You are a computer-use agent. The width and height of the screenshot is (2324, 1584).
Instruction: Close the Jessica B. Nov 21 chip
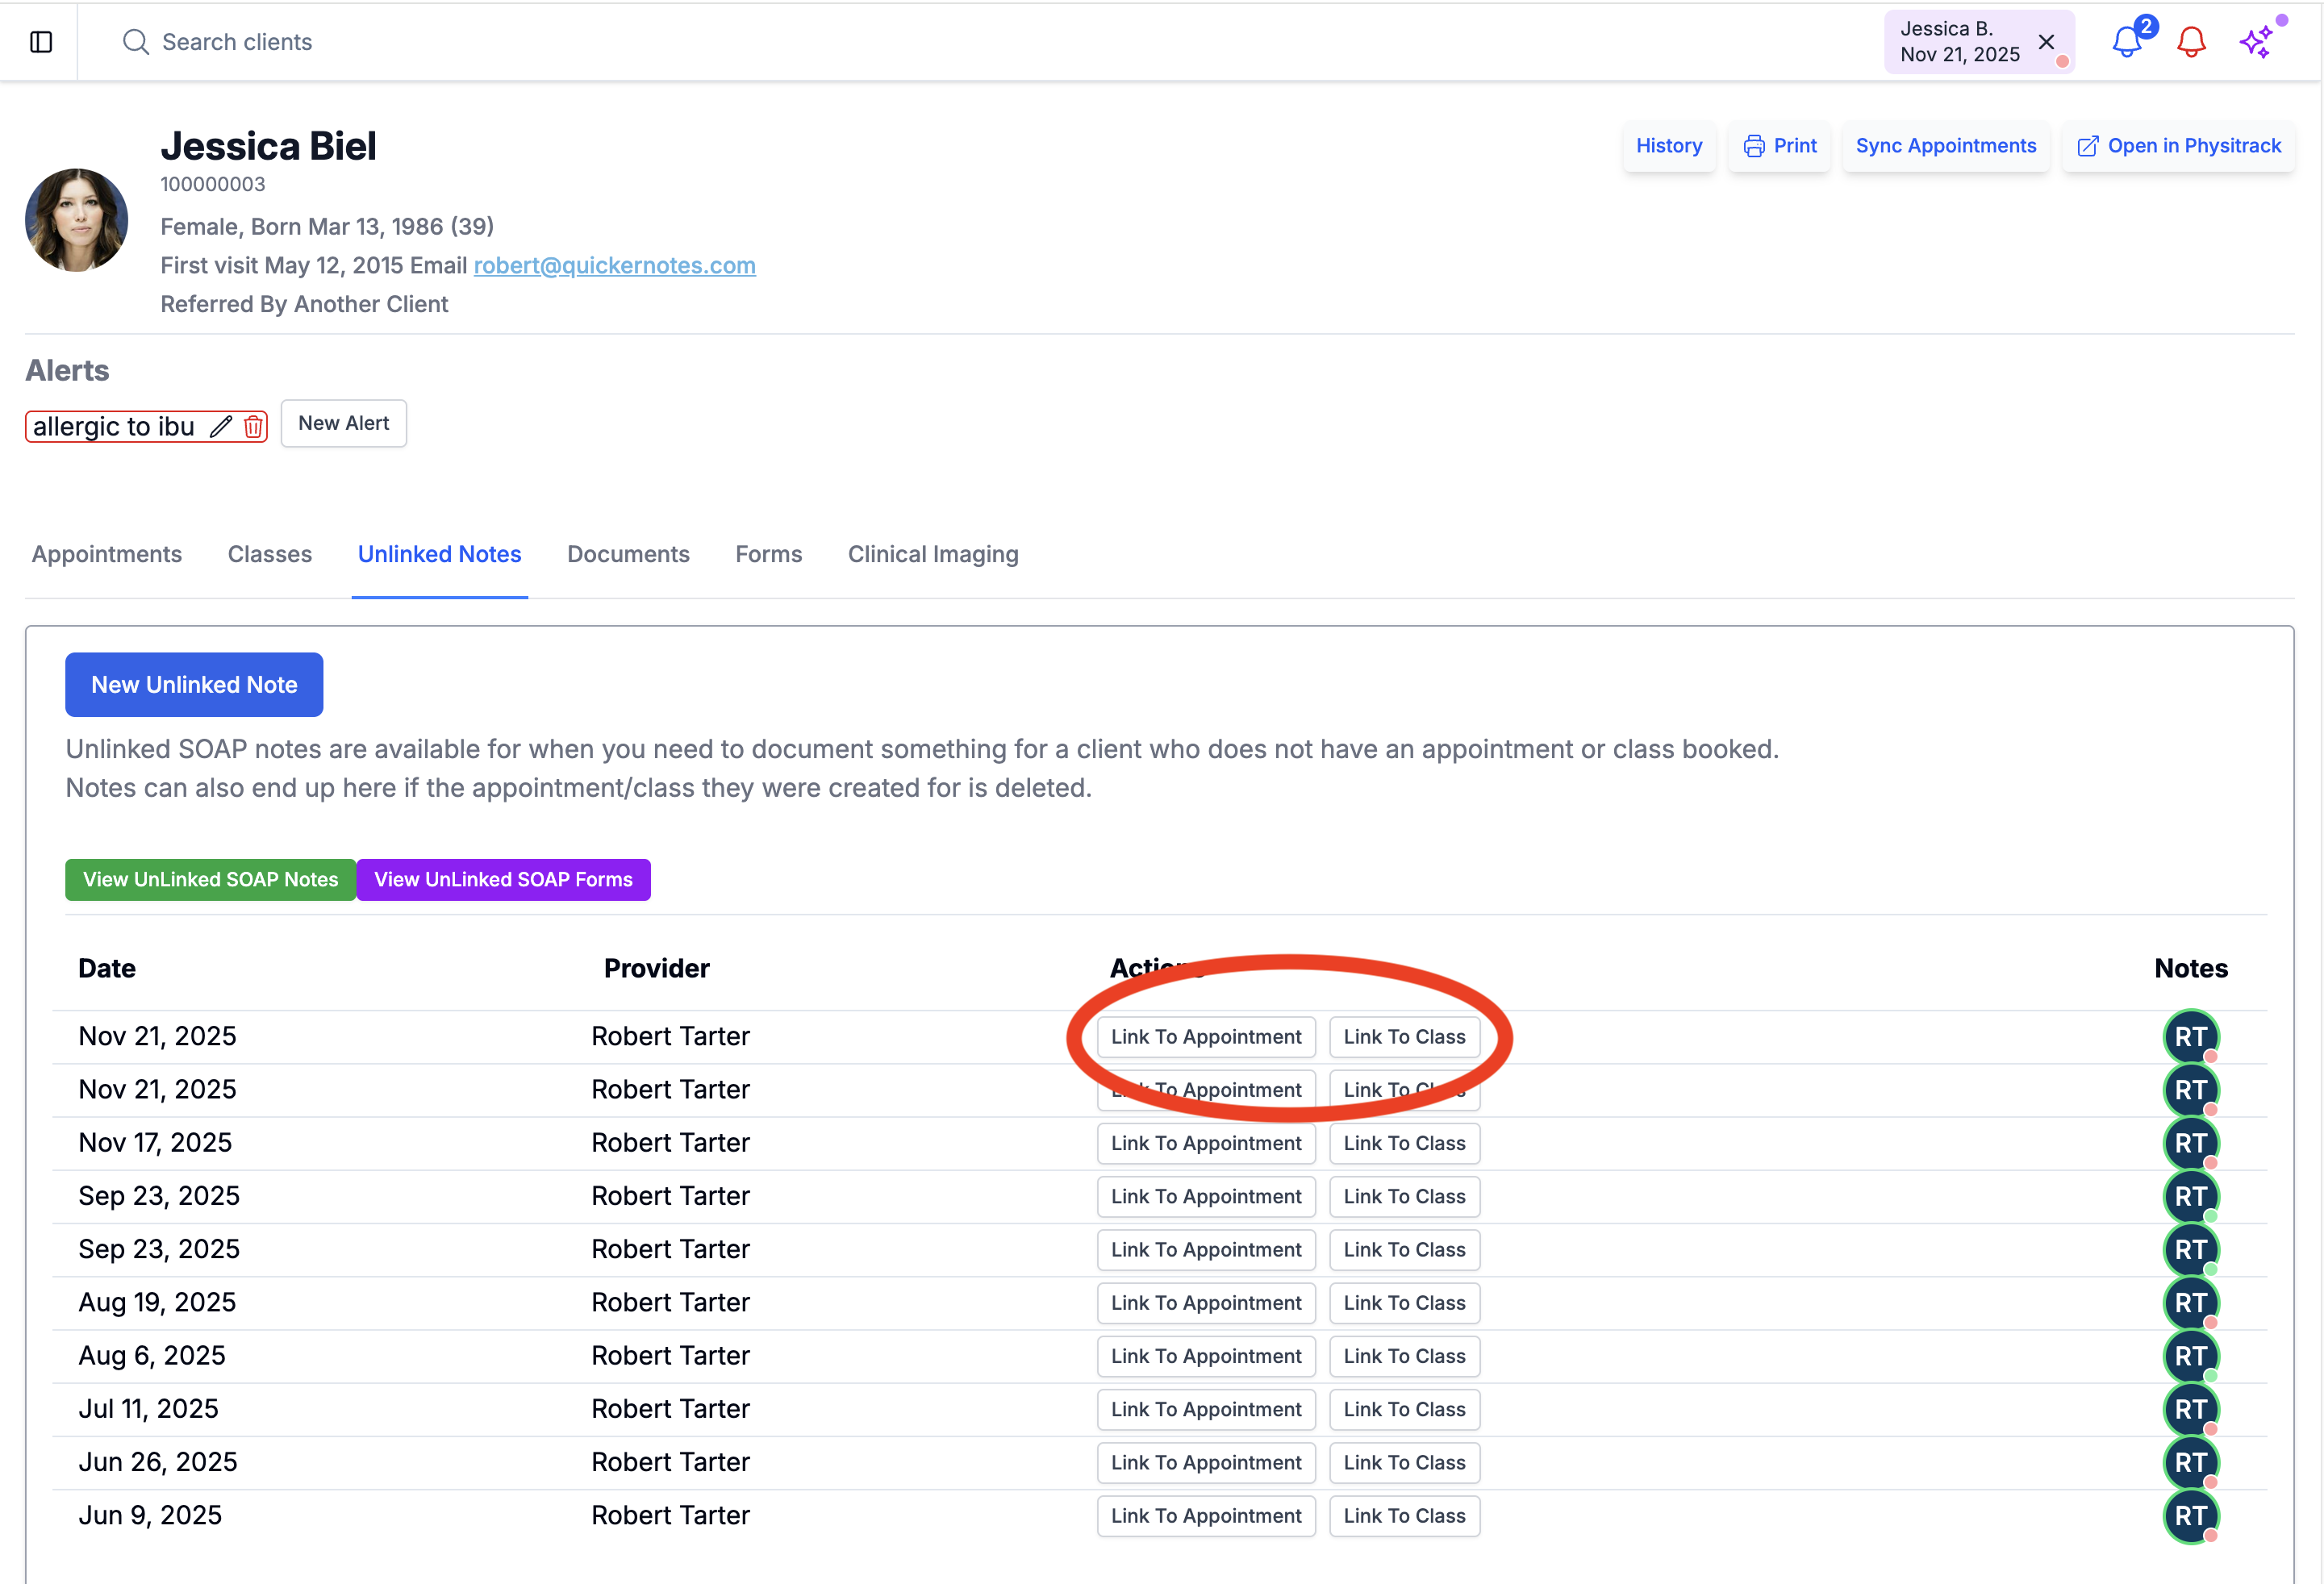tap(2046, 42)
